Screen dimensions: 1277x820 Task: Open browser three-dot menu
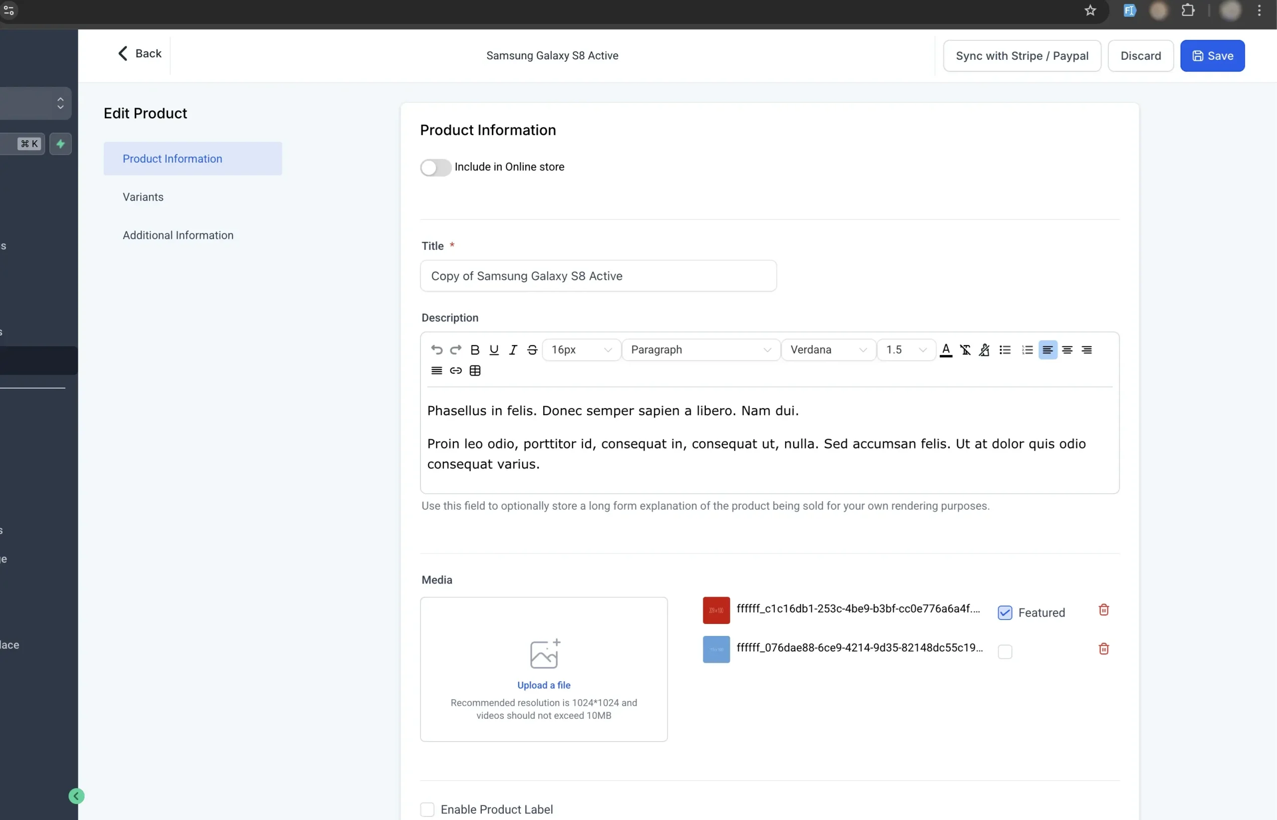coord(1259,10)
